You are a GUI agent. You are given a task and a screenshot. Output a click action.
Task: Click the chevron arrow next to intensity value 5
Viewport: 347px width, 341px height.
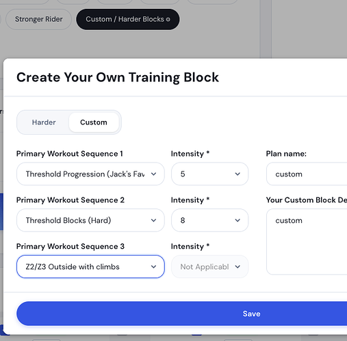[237, 174]
